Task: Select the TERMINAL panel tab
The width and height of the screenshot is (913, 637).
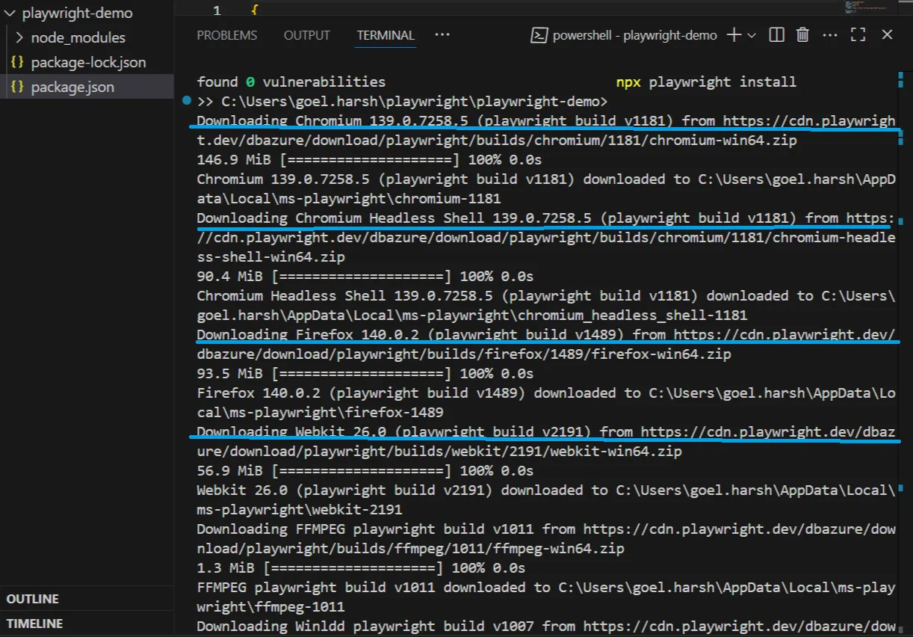Action: (x=386, y=35)
